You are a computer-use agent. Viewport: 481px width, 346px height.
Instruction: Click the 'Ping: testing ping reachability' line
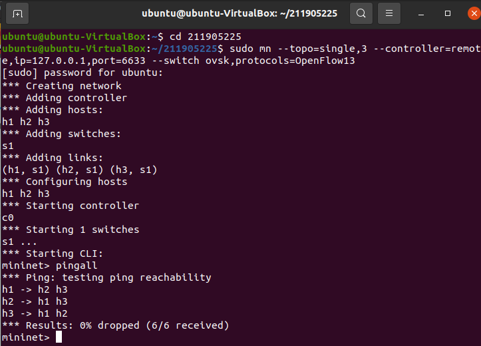(x=106, y=277)
